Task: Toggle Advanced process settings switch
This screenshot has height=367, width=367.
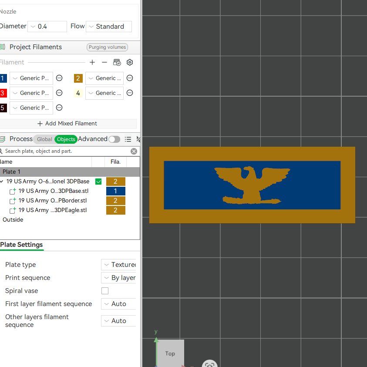Action: pyautogui.click(x=114, y=139)
